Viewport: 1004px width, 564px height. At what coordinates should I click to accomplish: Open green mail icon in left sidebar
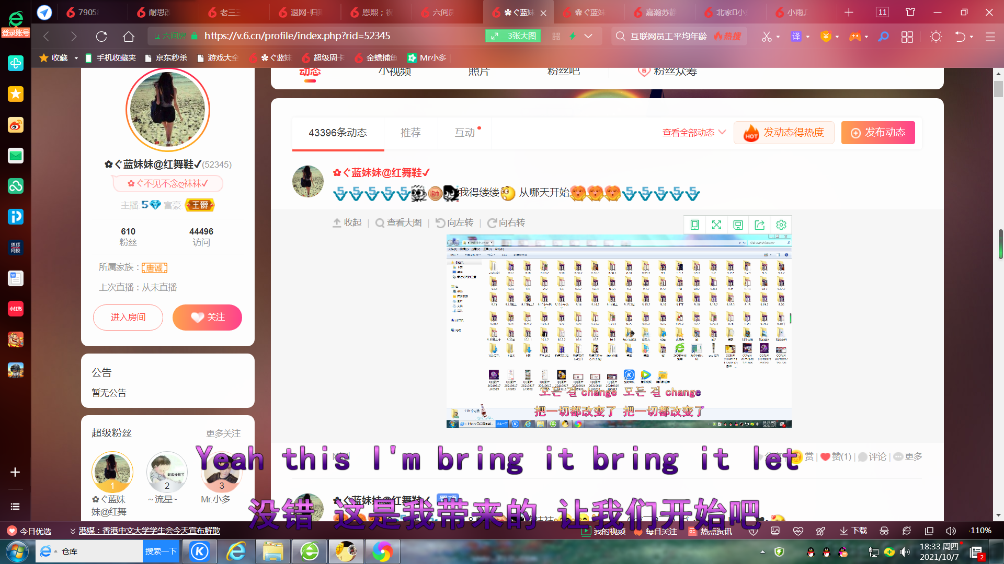coord(16,156)
